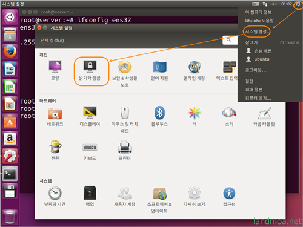This screenshot has width=303, height=227.
Task: Launch Firefox from the launcher
Action: click(10, 51)
